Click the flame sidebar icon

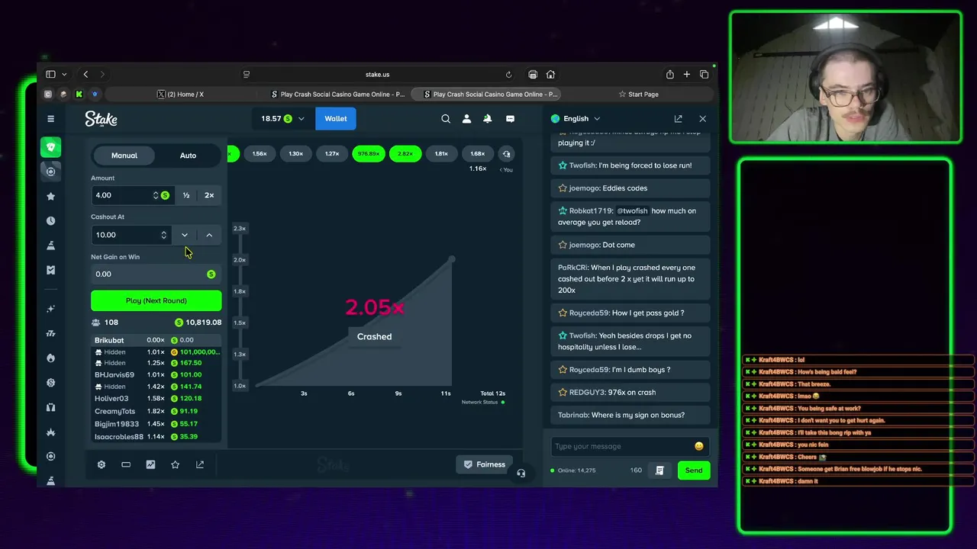pos(51,358)
